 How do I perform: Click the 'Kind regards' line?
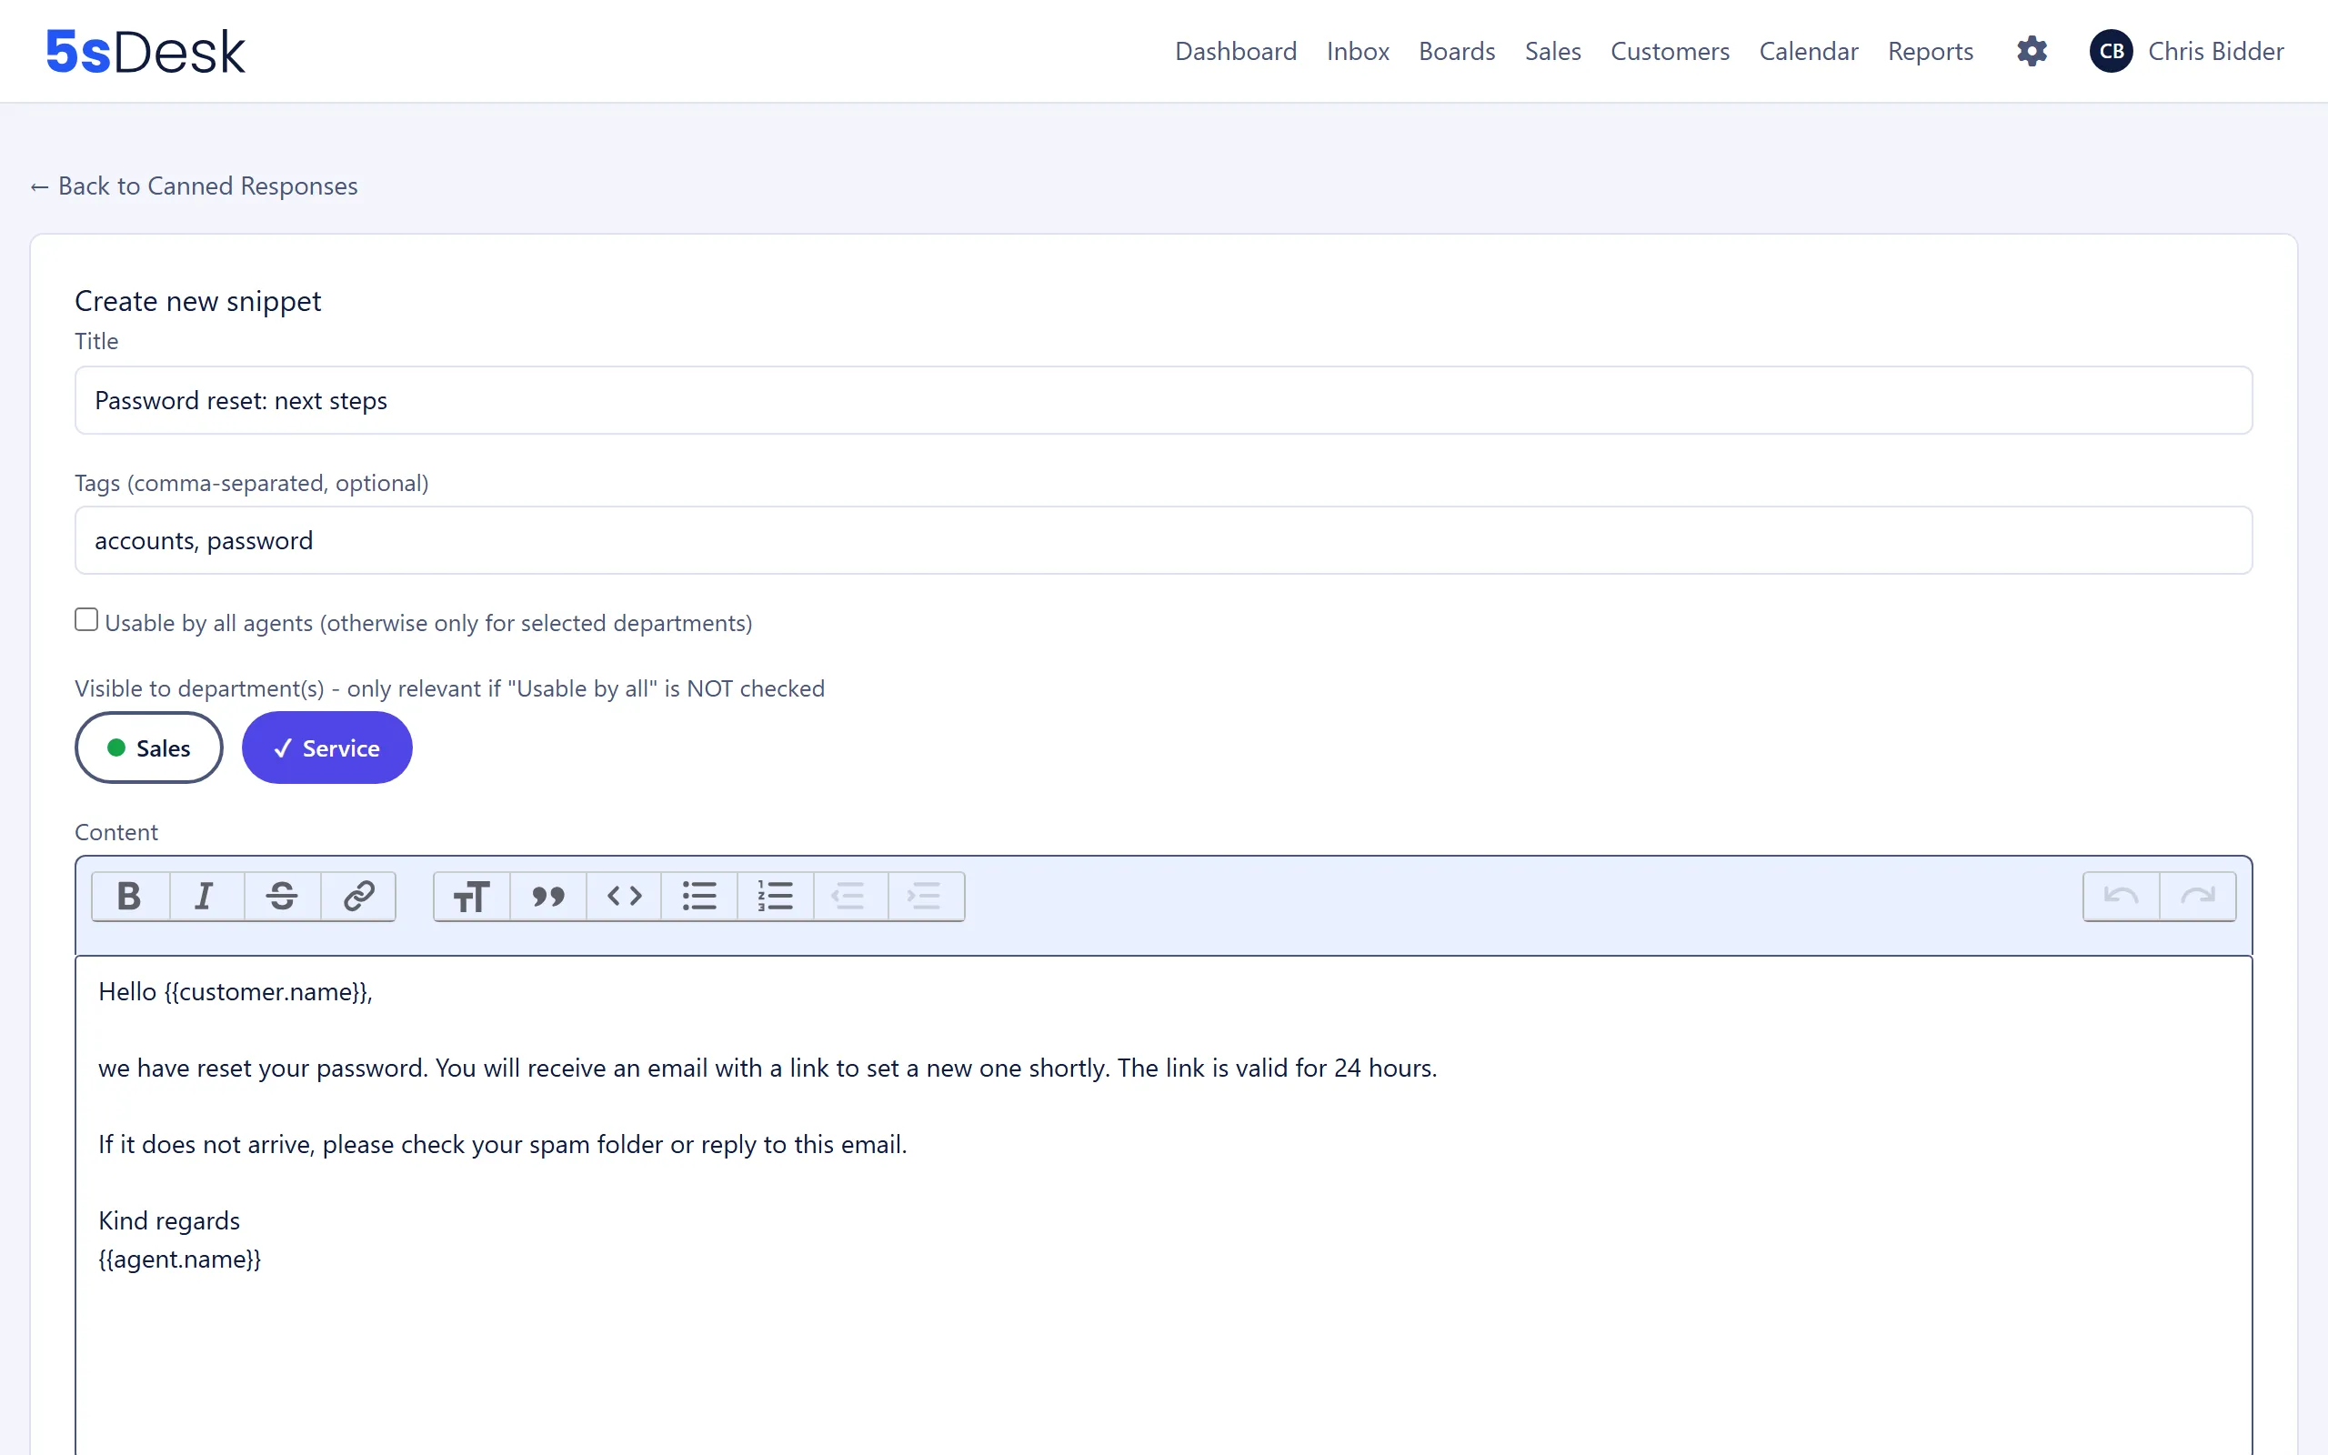(169, 1220)
